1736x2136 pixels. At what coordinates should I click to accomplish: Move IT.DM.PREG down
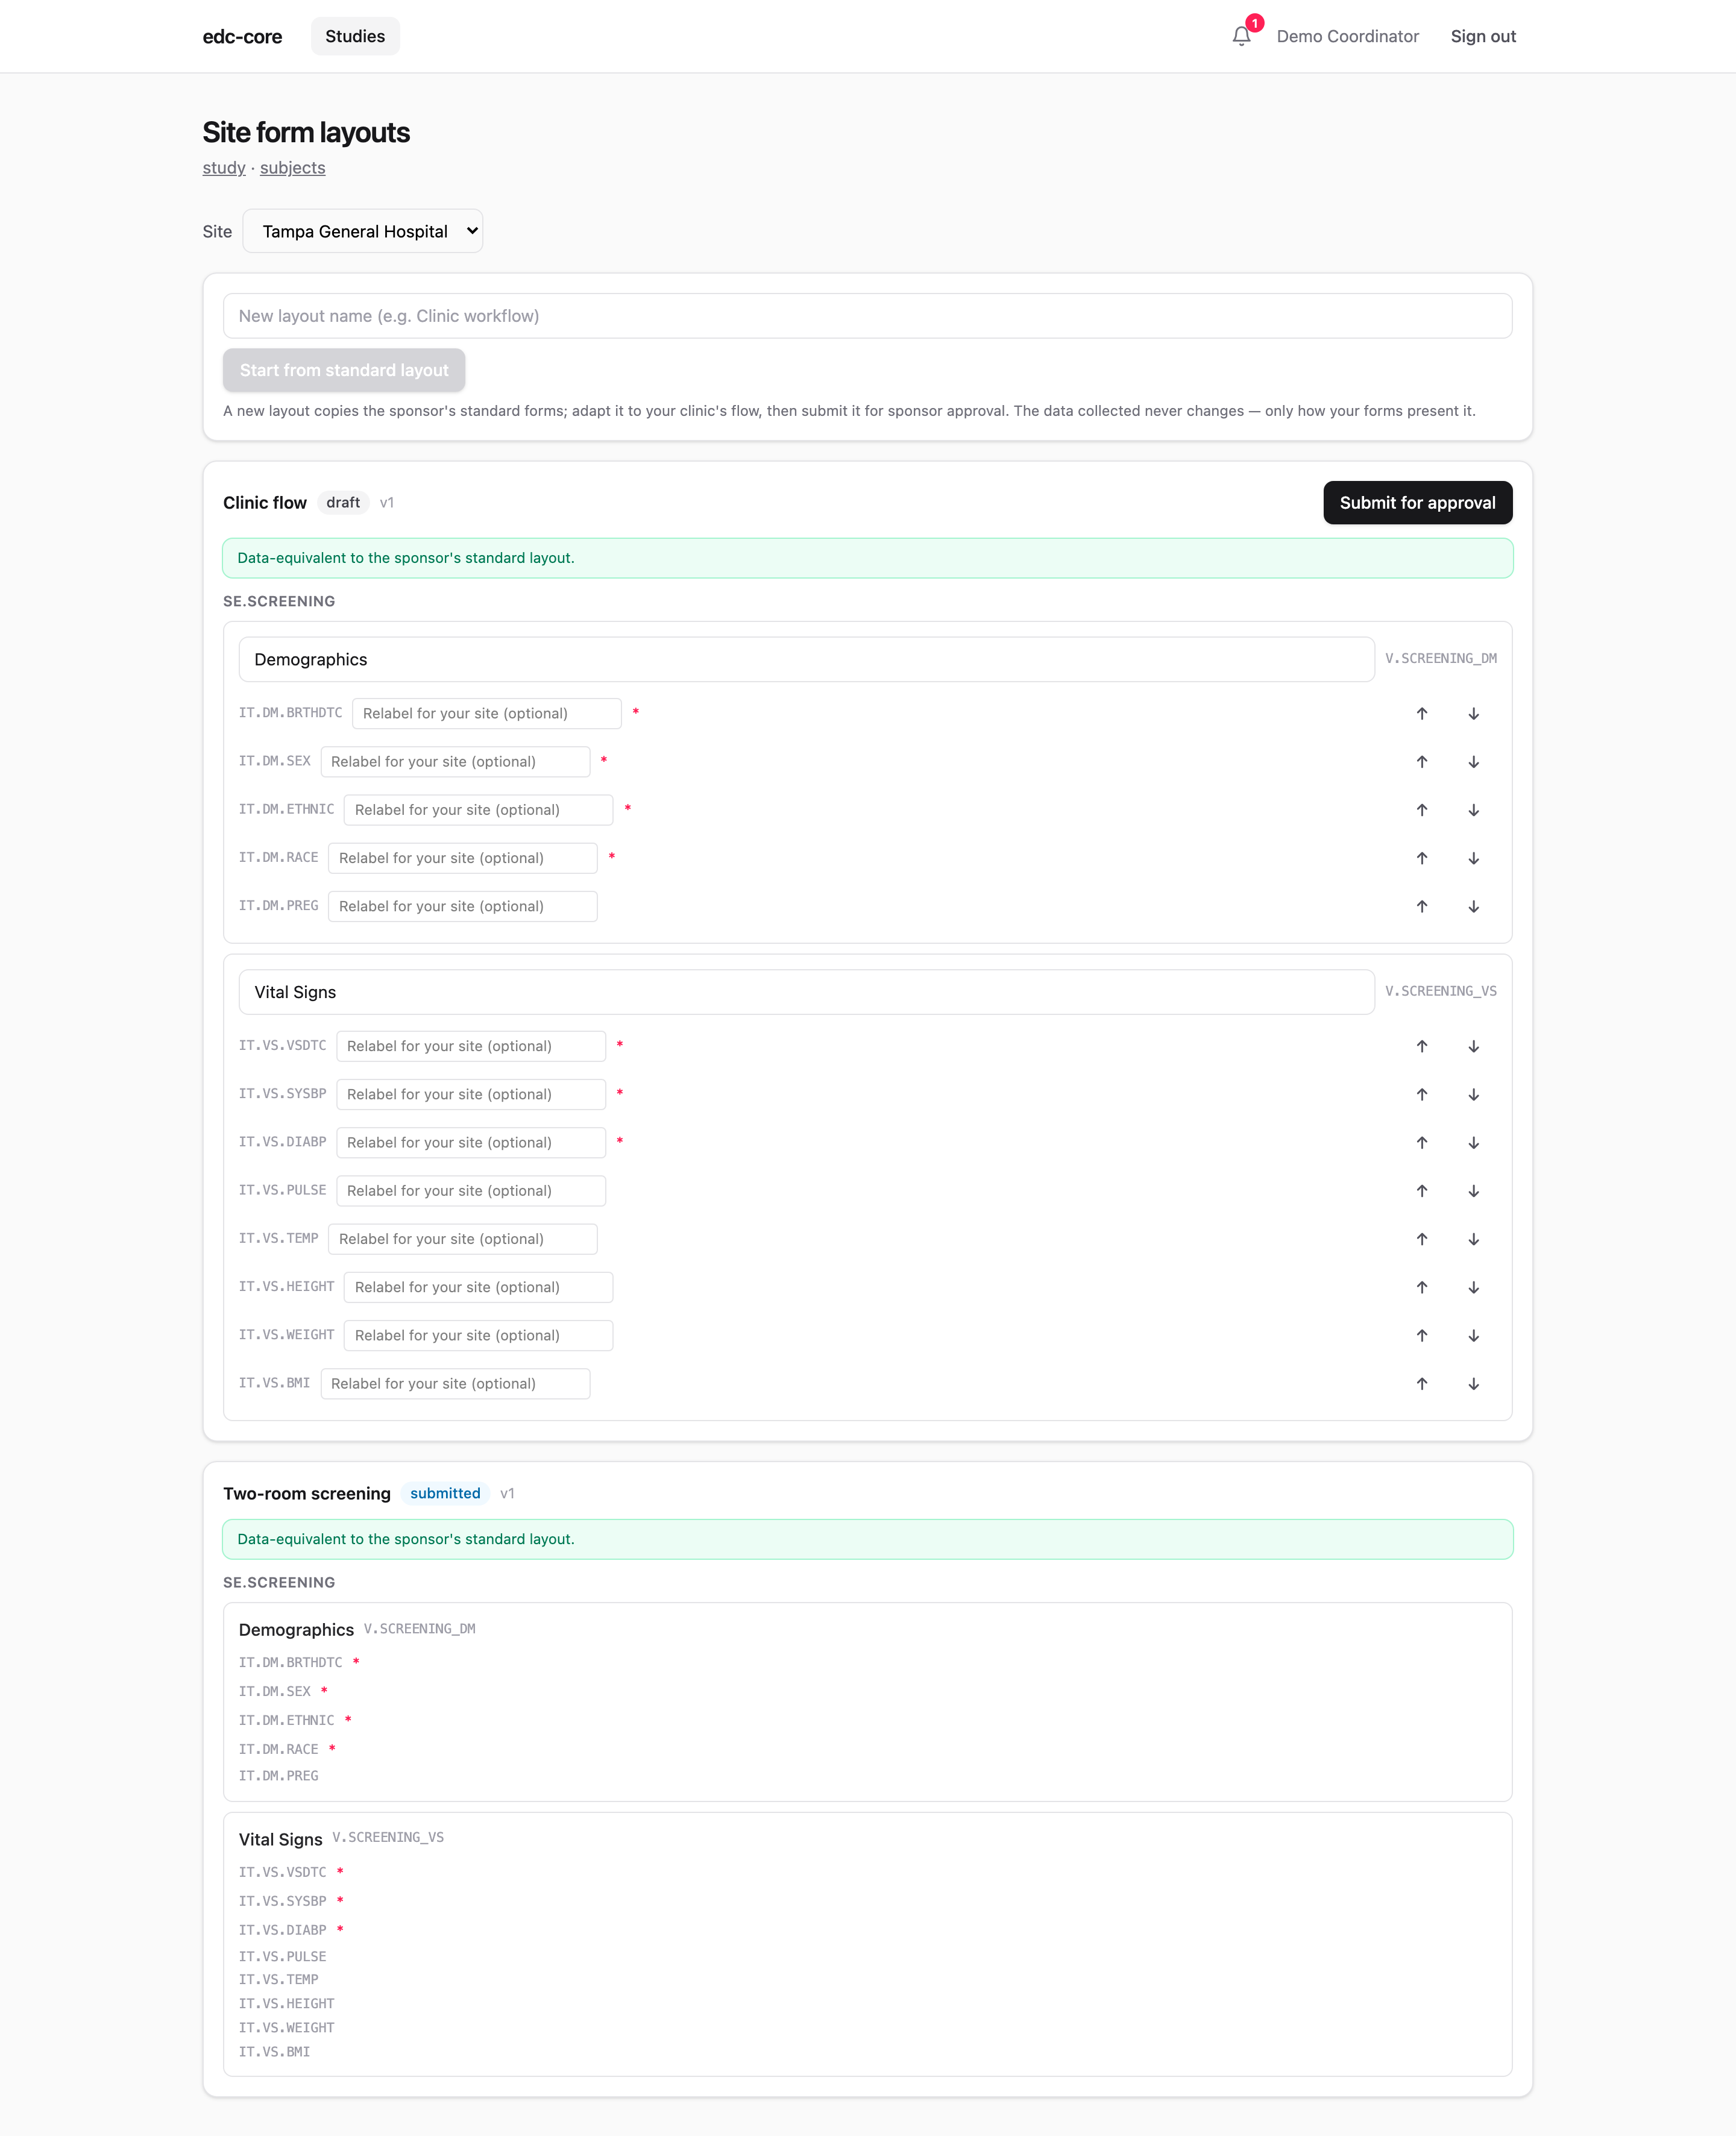pos(1474,906)
